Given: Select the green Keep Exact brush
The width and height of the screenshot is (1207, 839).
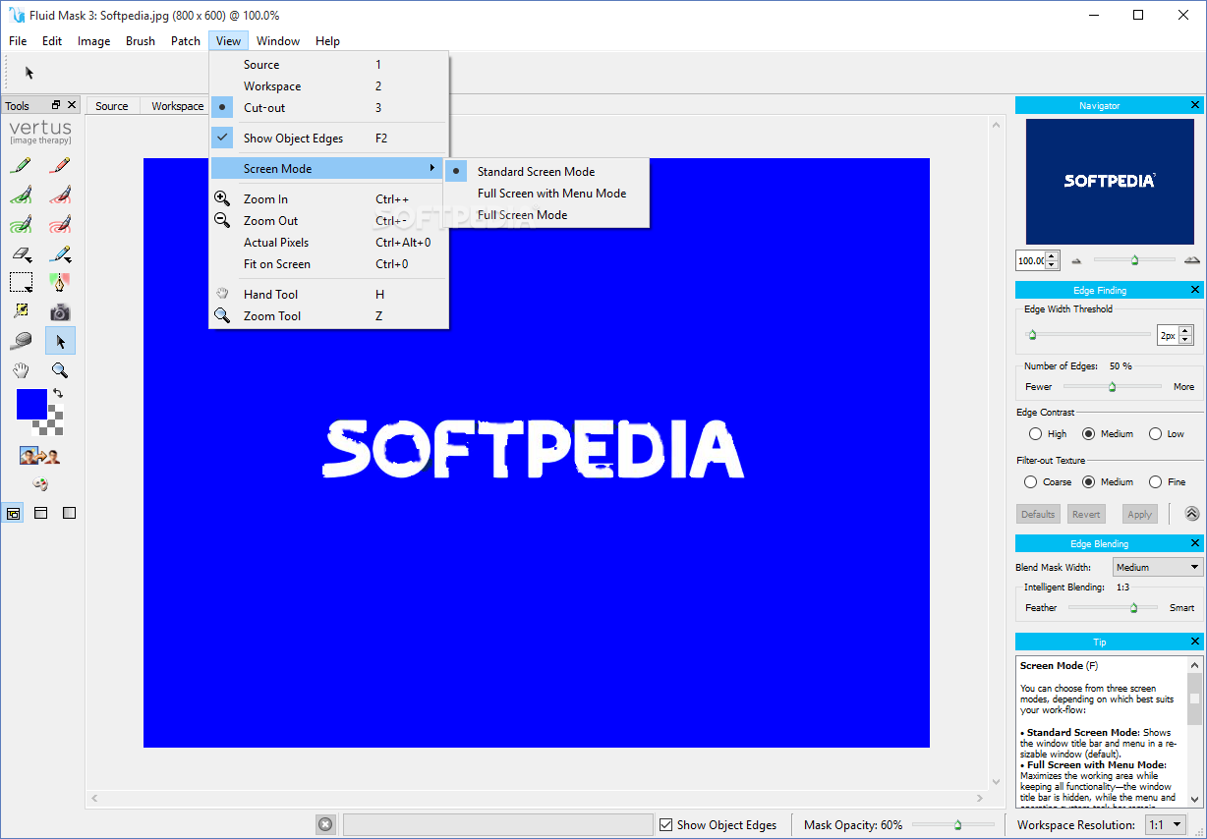Looking at the screenshot, I should pos(21,166).
